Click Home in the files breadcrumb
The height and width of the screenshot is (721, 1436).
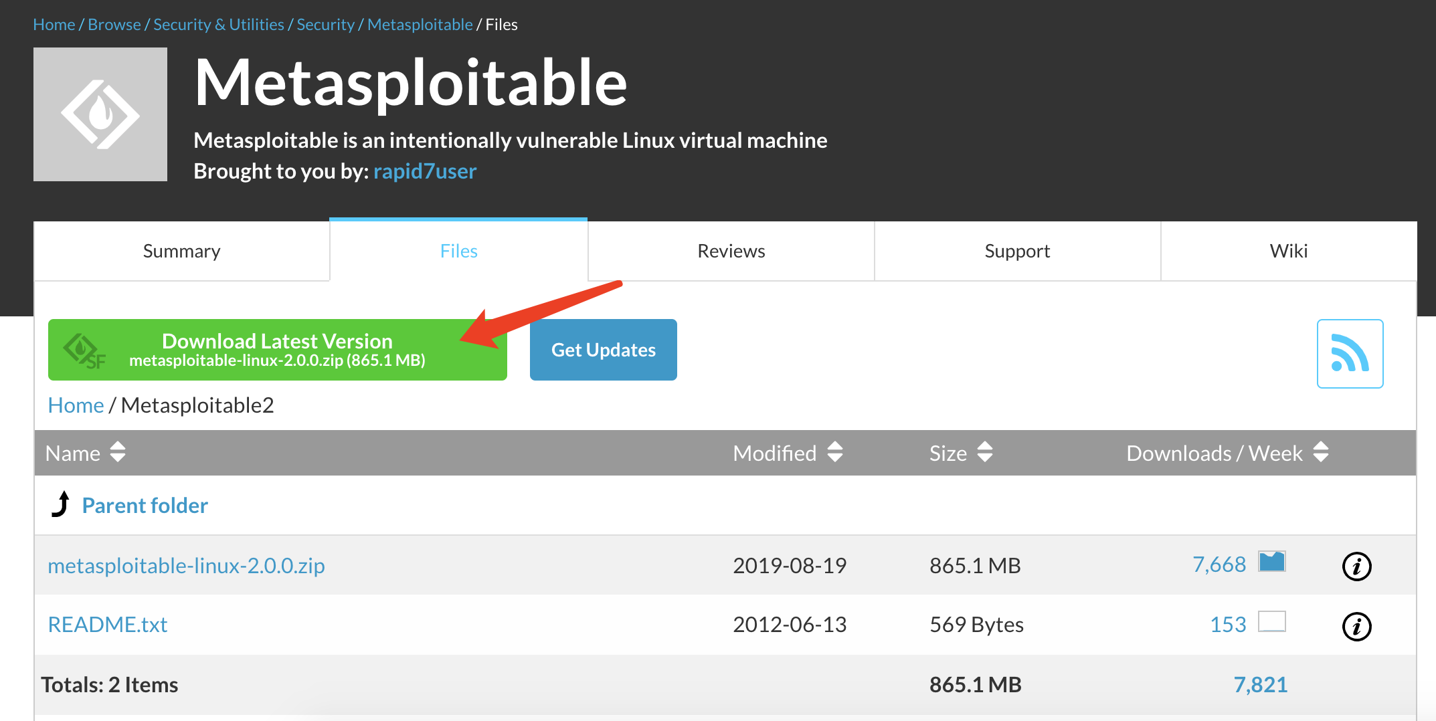point(75,405)
